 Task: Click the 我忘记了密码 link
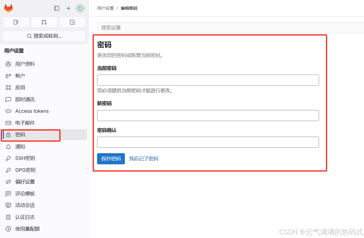pos(144,159)
